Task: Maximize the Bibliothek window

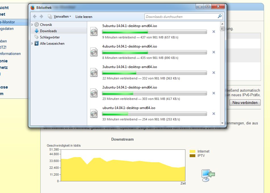Action: 208,7
